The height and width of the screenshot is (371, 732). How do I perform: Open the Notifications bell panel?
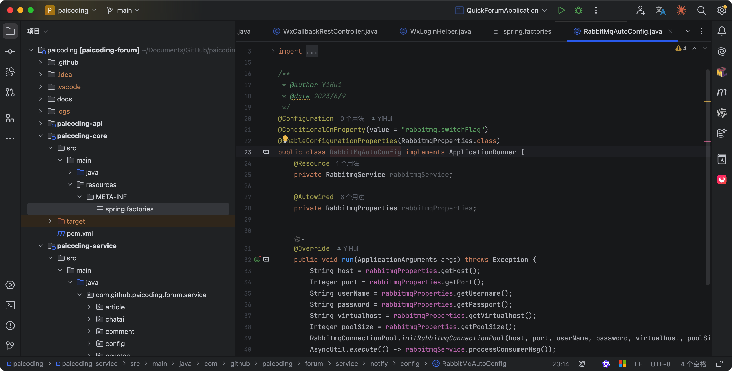(722, 31)
